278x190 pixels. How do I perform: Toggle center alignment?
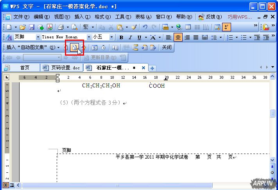point(178,37)
